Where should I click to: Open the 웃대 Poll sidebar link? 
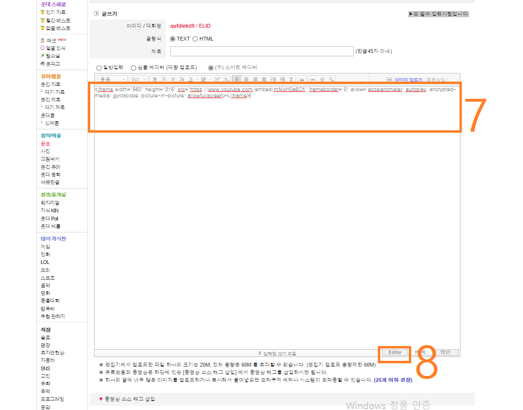[49, 219]
